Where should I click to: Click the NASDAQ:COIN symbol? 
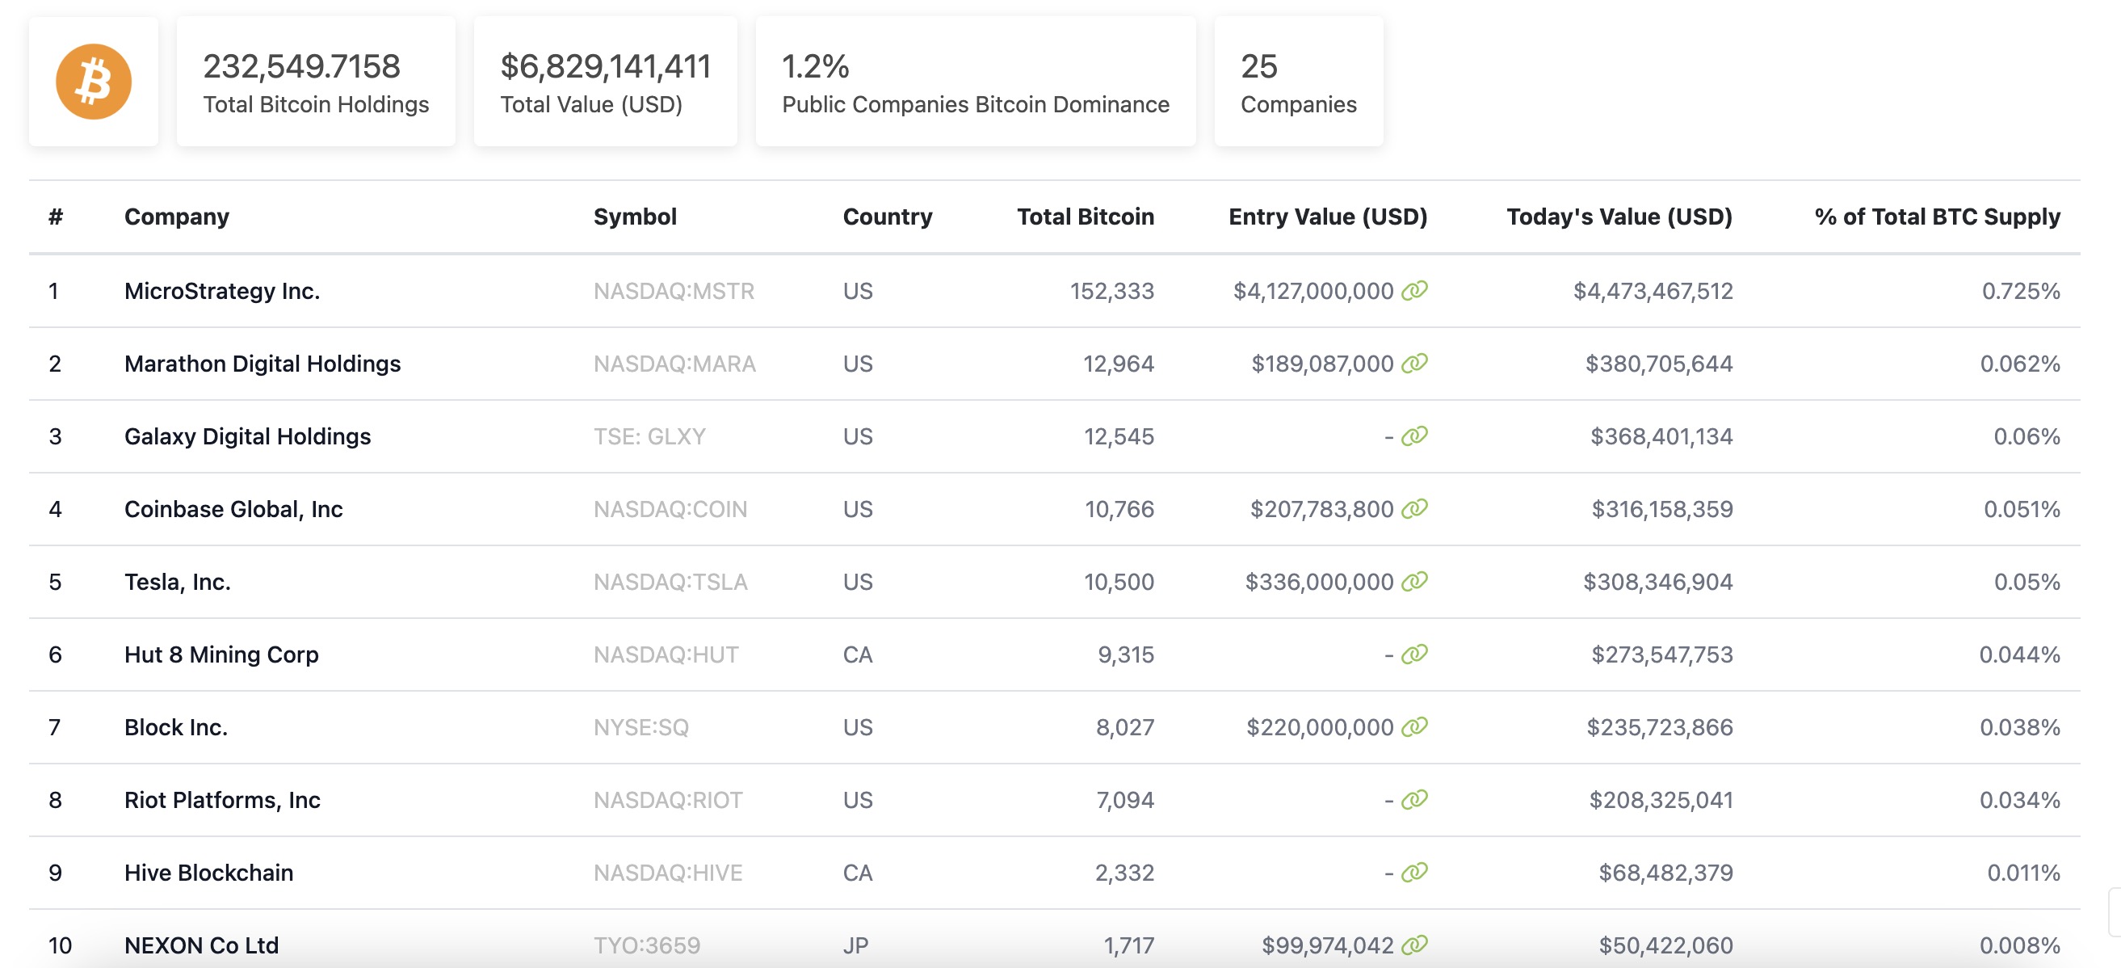(670, 509)
